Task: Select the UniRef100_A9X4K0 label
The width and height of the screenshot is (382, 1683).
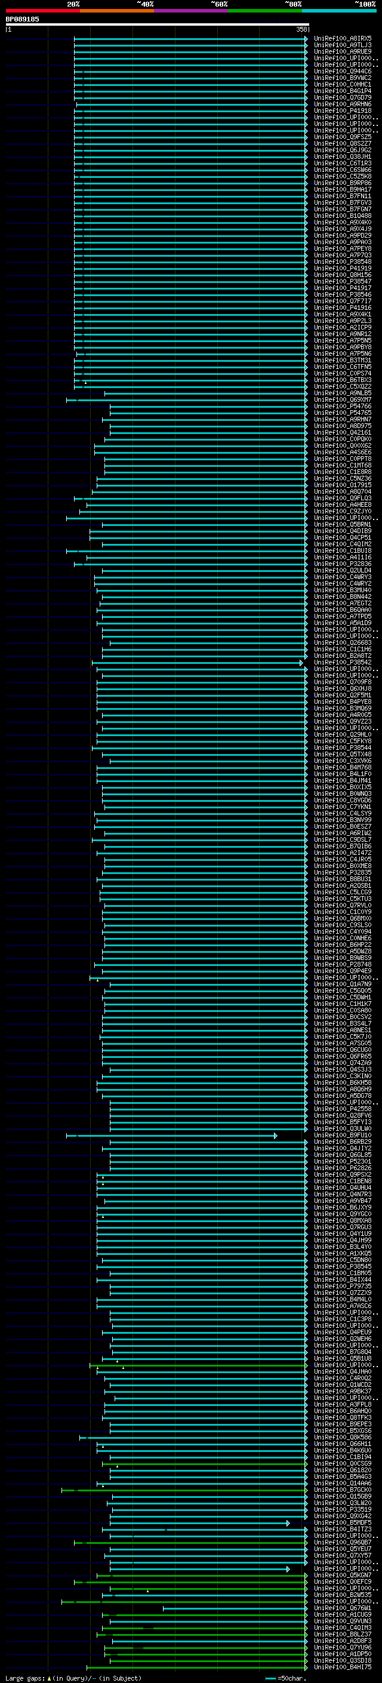Action: tap(342, 222)
